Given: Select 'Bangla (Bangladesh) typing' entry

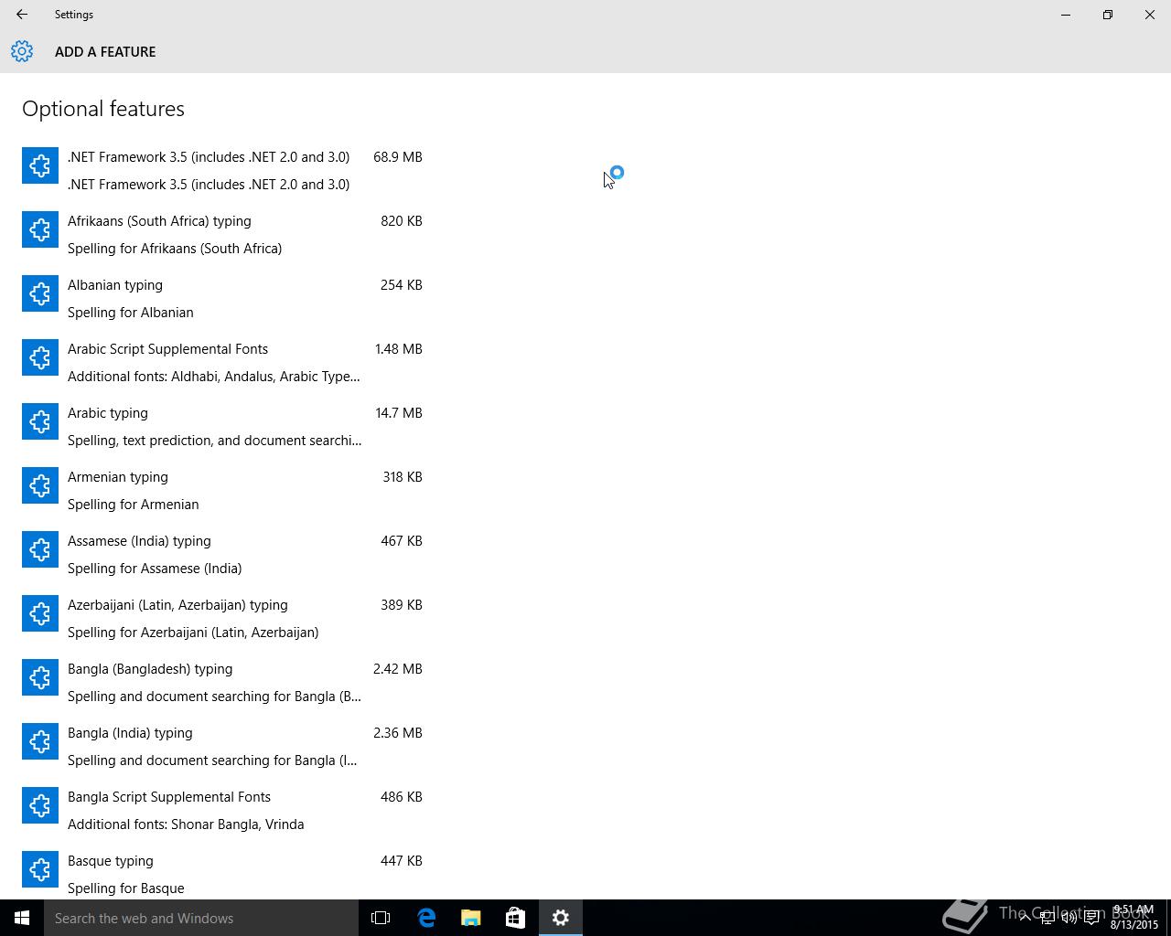Looking at the screenshot, I should coord(150,669).
